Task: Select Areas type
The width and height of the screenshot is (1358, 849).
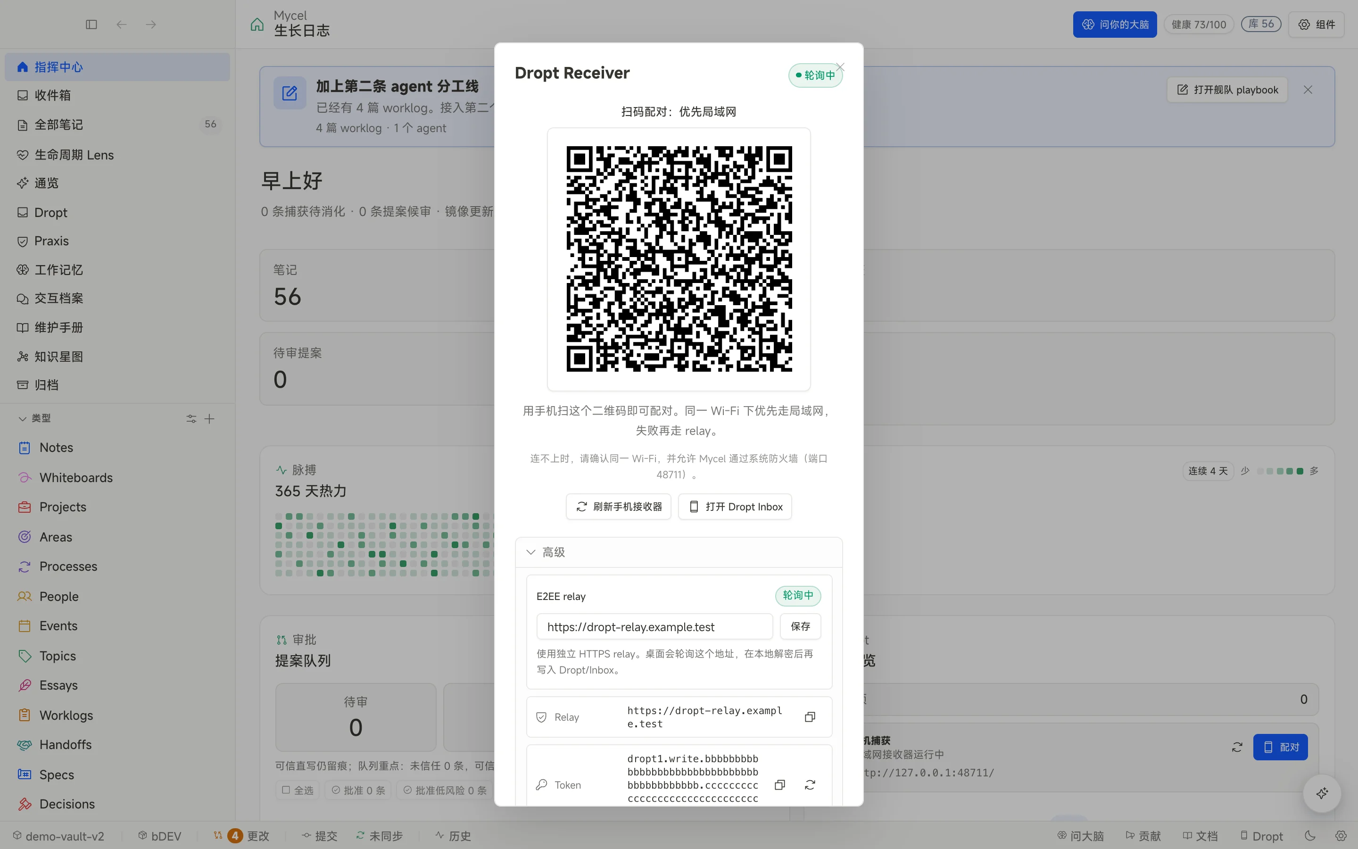Action: click(117, 537)
